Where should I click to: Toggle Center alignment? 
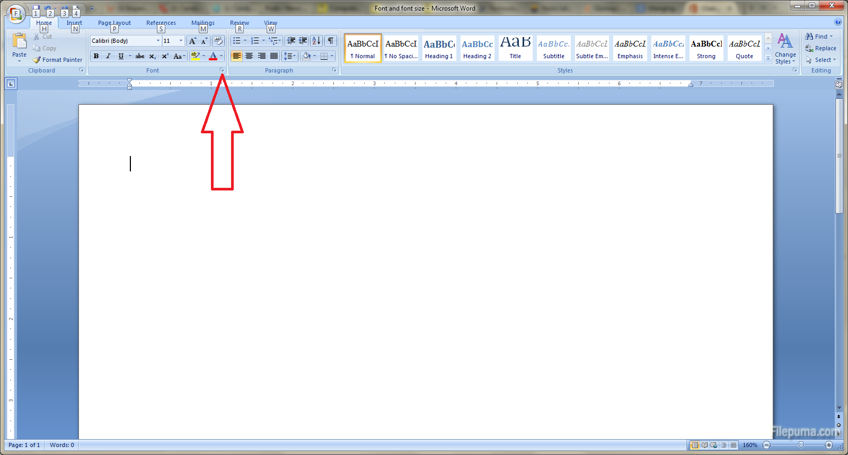[x=249, y=56]
